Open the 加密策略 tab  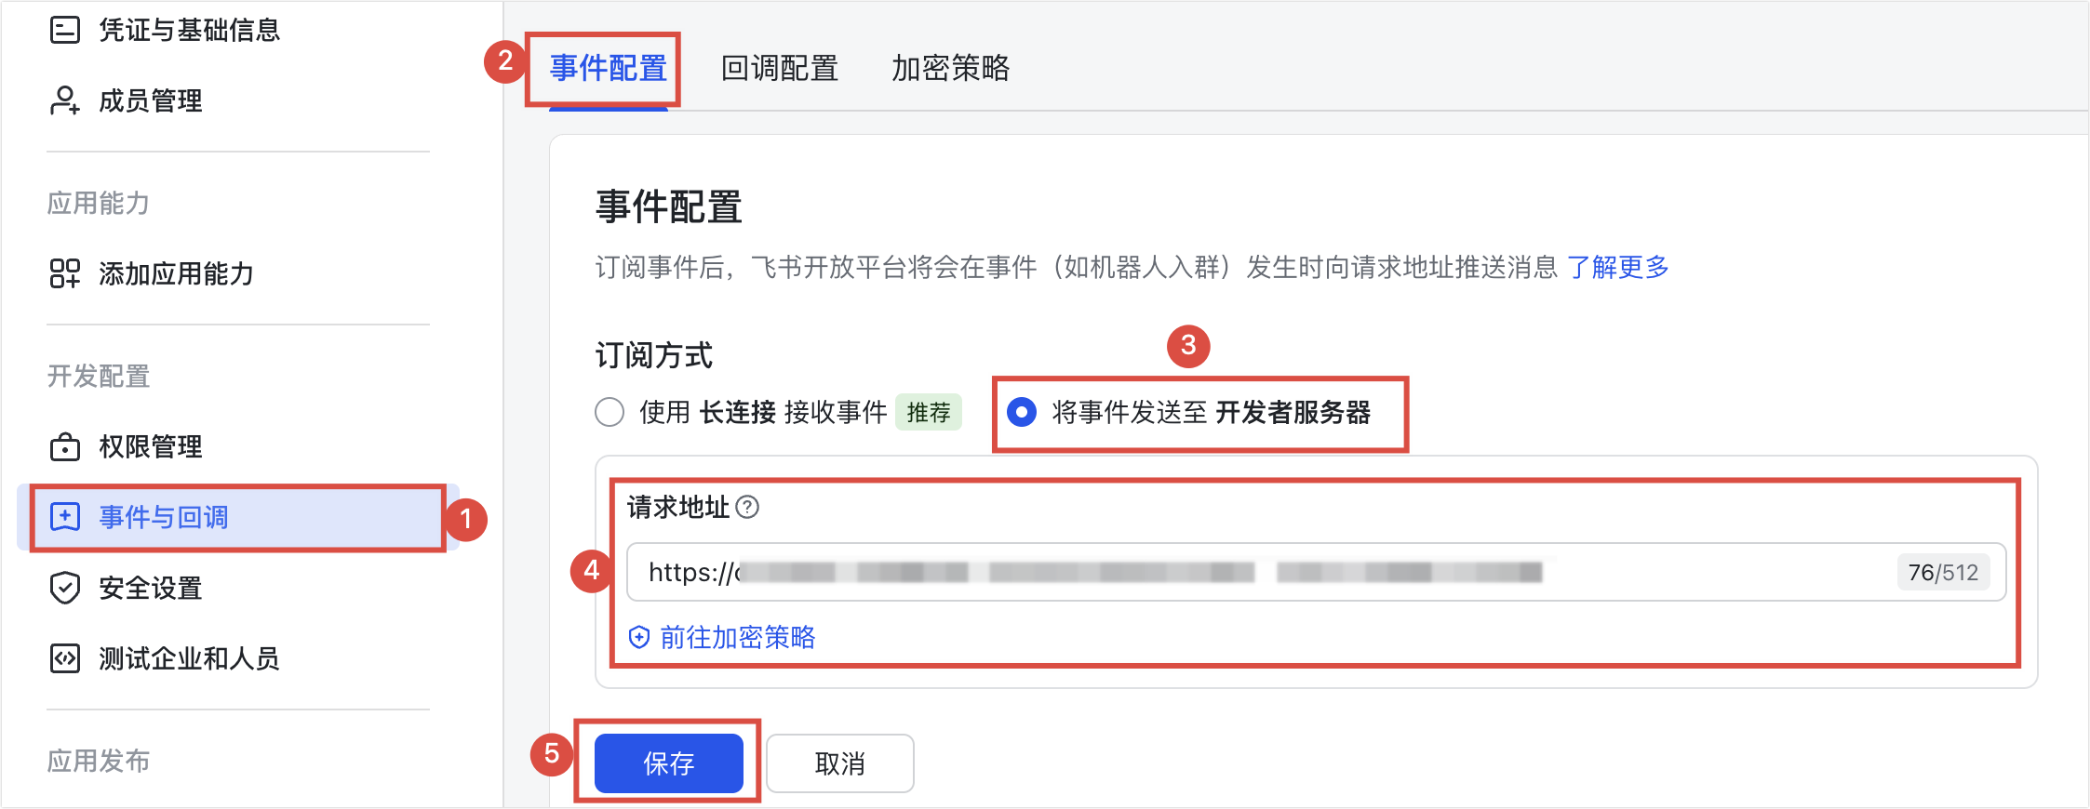pos(950,68)
